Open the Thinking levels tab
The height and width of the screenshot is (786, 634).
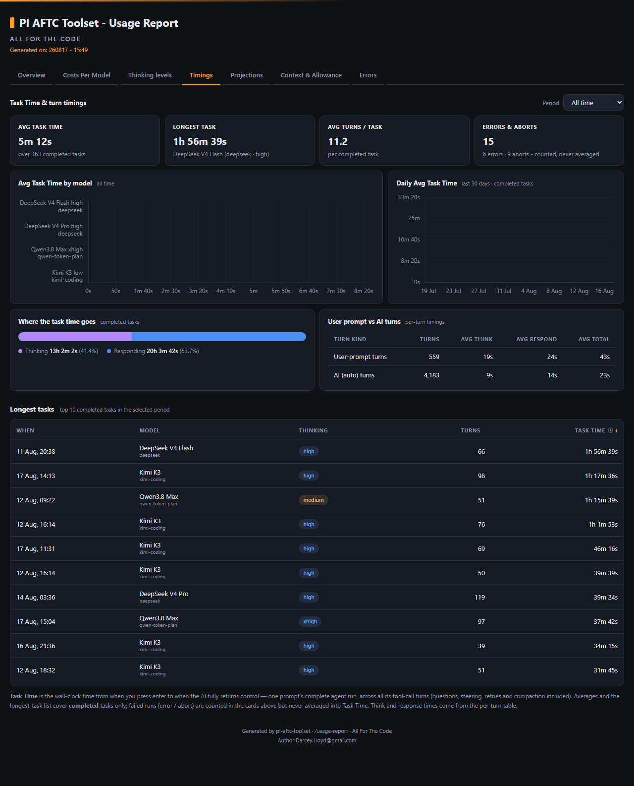[x=150, y=75]
